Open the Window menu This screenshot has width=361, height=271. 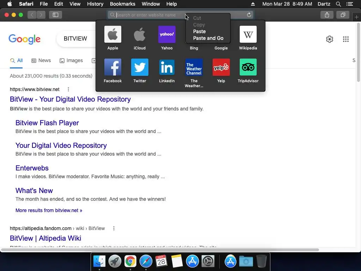coord(151,4)
